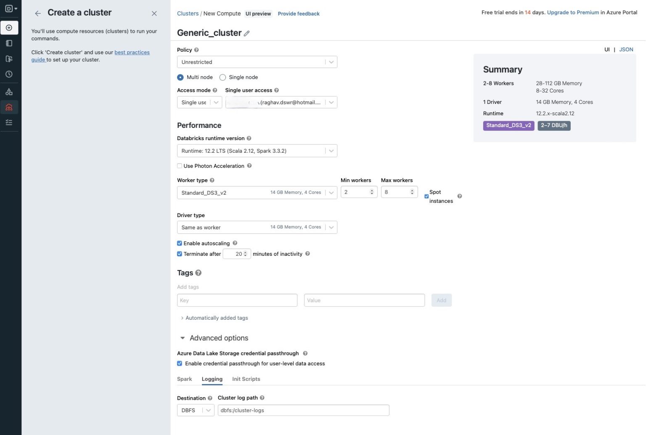Uncheck the Spot instances checkbox
The image size is (646, 435).
coord(426,196)
